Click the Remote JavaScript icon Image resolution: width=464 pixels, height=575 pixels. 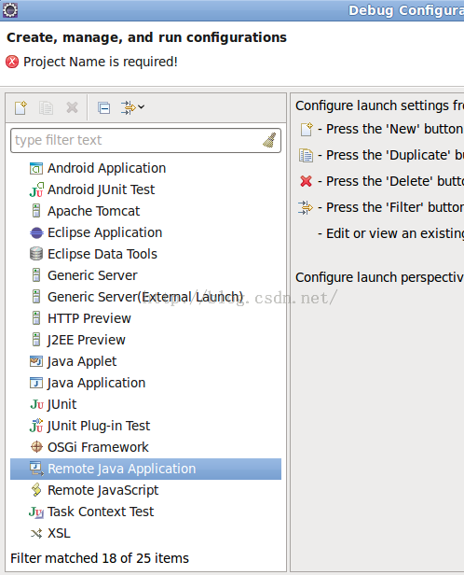36,490
